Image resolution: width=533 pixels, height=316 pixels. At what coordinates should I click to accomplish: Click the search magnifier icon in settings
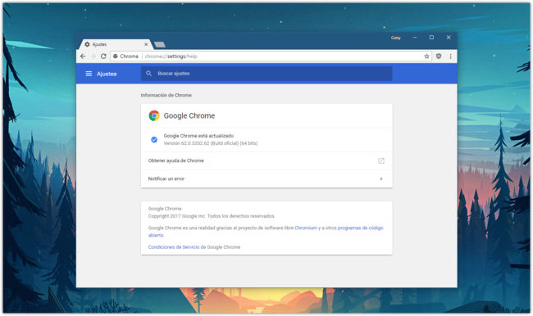(149, 74)
